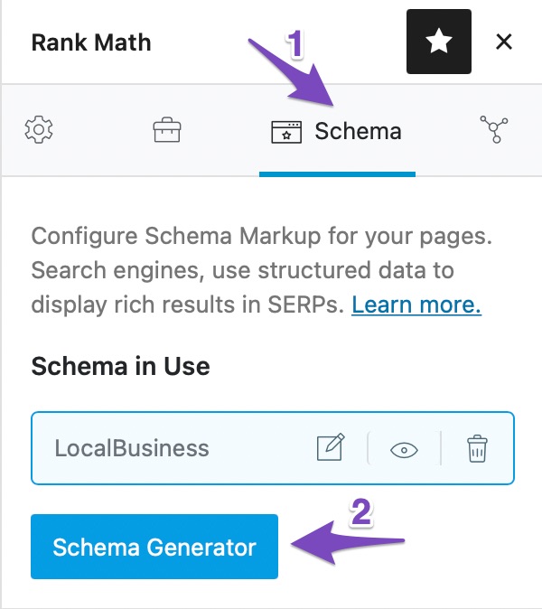Click the purple number 1 annotation
This screenshot has width=542, height=609.
pyautogui.click(x=294, y=42)
